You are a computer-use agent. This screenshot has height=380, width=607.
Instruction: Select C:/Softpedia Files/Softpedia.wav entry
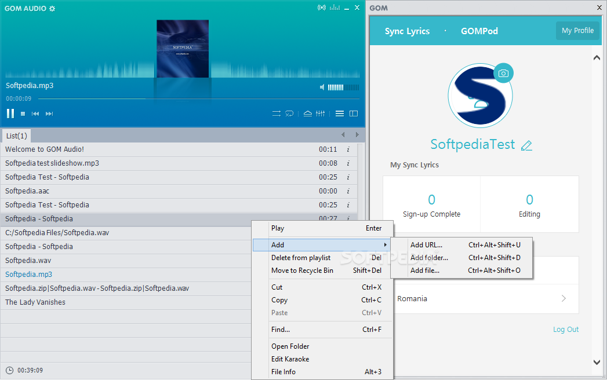point(126,233)
